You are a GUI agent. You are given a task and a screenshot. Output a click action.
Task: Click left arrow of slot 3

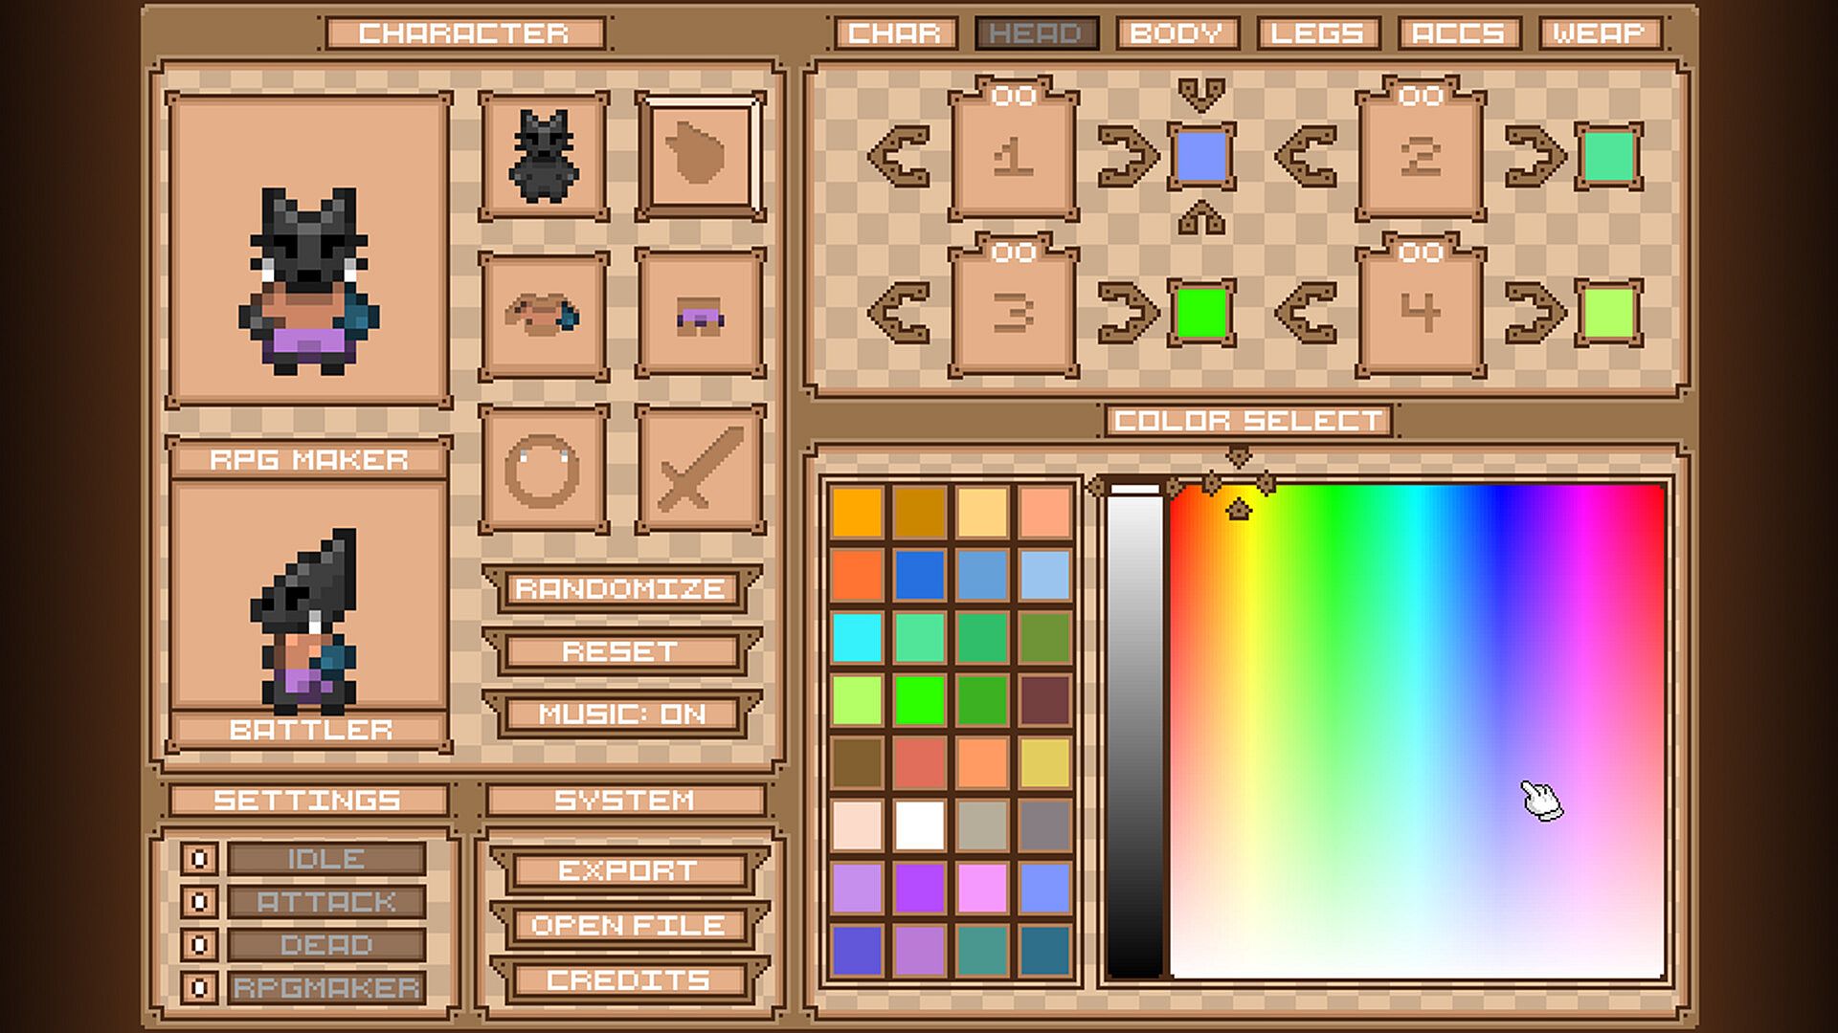tap(900, 314)
